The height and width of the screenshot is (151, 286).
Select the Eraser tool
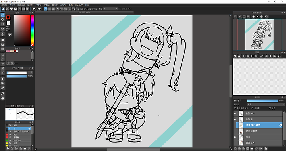coord(2,19)
